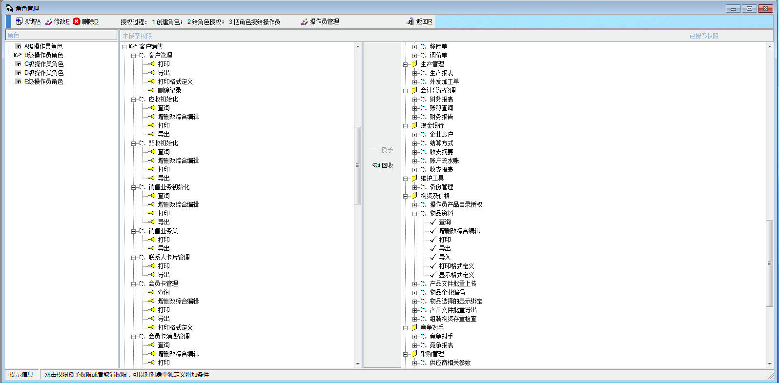Click the granted permissions vertical scrollbar thumb
This screenshot has height=383, width=779.
pos(769,263)
